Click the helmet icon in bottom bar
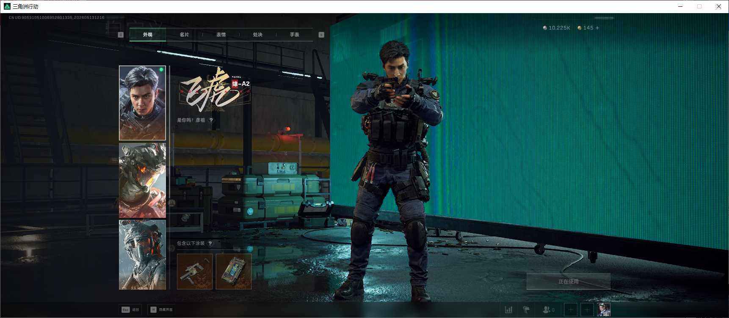This screenshot has height=318, width=729. [526, 310]
